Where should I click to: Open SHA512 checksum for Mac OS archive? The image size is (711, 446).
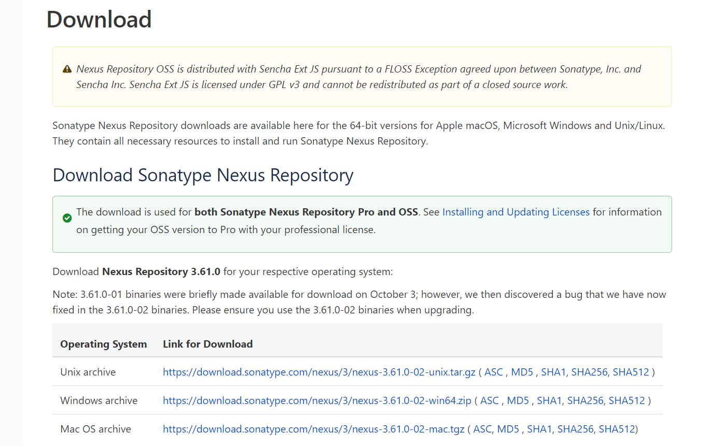pos(617,429)
